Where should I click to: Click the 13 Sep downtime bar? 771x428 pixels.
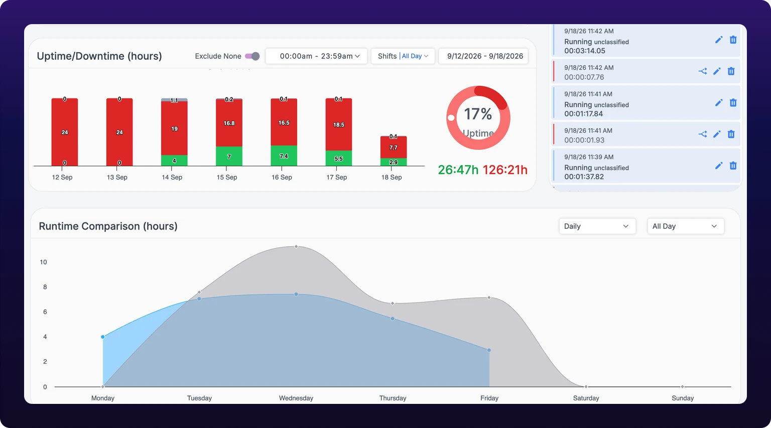119,132
